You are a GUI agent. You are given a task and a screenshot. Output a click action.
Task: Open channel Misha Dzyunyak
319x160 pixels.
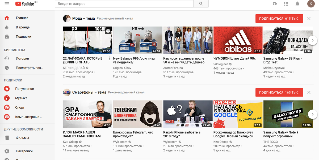pyautogui.click(x=274, y=68)
